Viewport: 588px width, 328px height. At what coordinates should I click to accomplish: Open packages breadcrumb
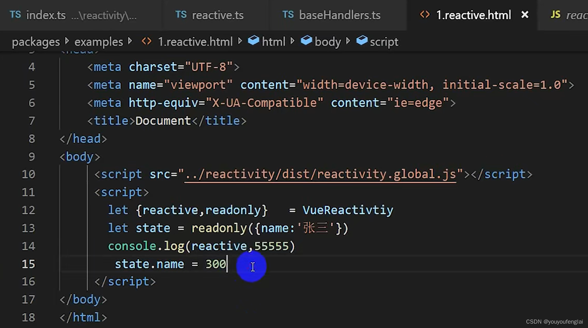coord(36,42)
